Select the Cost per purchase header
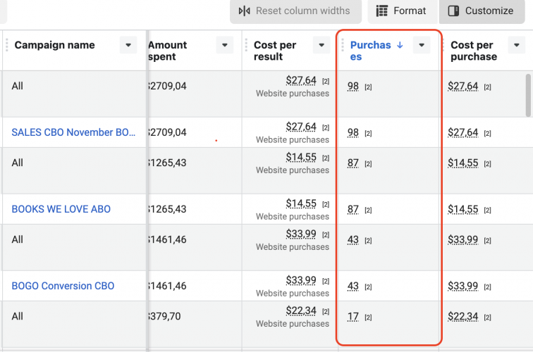 point(474,51)
